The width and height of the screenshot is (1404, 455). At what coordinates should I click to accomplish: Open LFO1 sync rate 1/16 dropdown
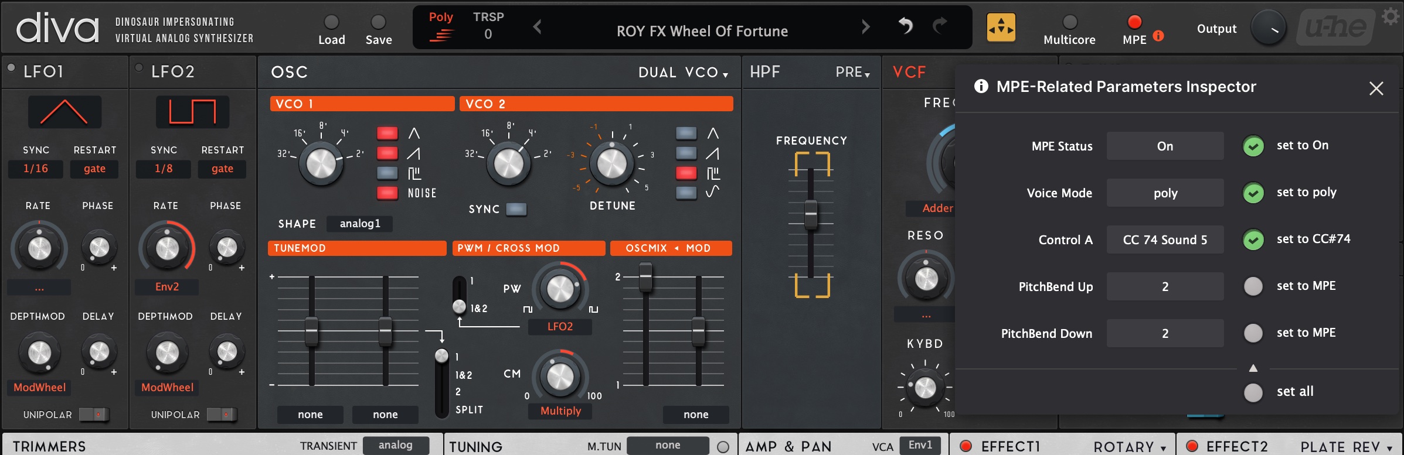[36, 169]
